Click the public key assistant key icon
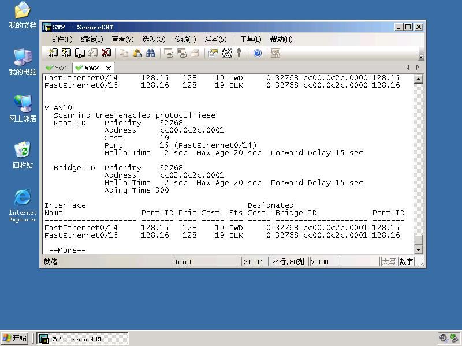Viewport: 462px width, 346px height. tap(239, 53)
